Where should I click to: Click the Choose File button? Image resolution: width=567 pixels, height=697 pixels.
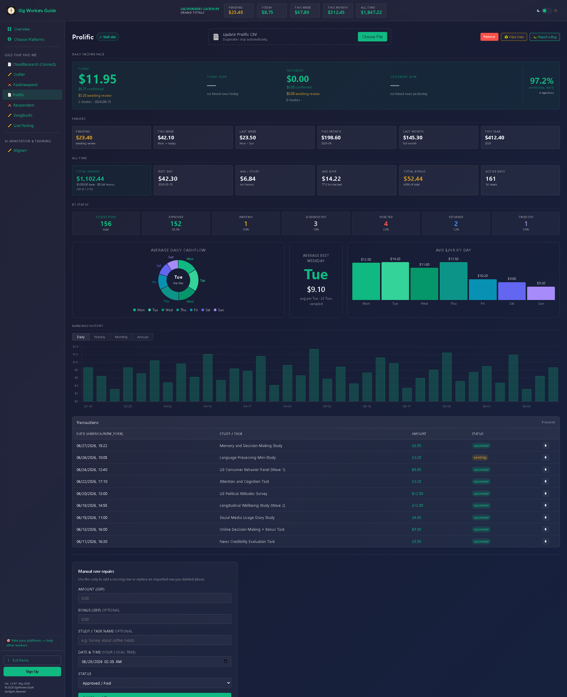(372, 37)
